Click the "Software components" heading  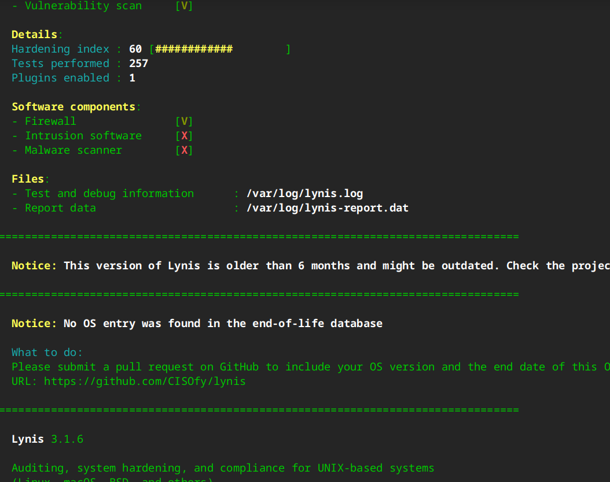tap(74, 107)
